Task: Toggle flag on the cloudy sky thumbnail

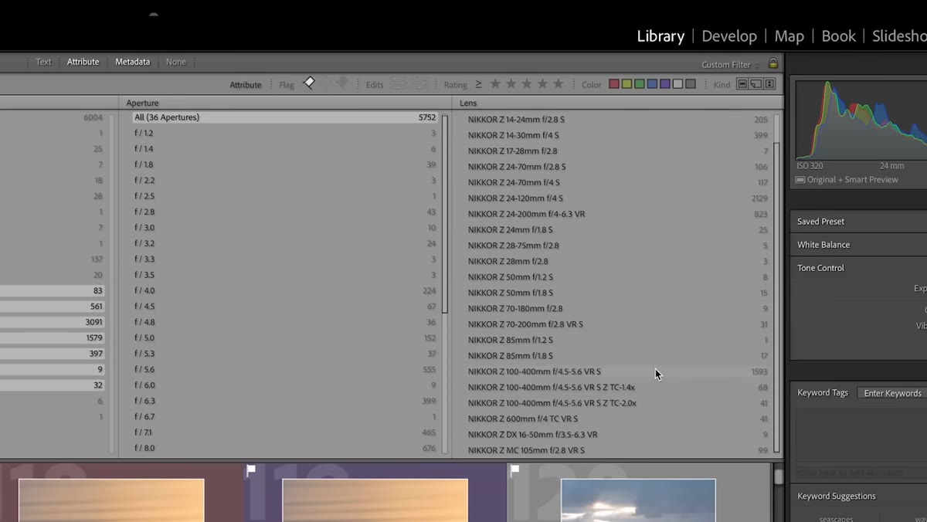Action: click(x=514, y=469)
